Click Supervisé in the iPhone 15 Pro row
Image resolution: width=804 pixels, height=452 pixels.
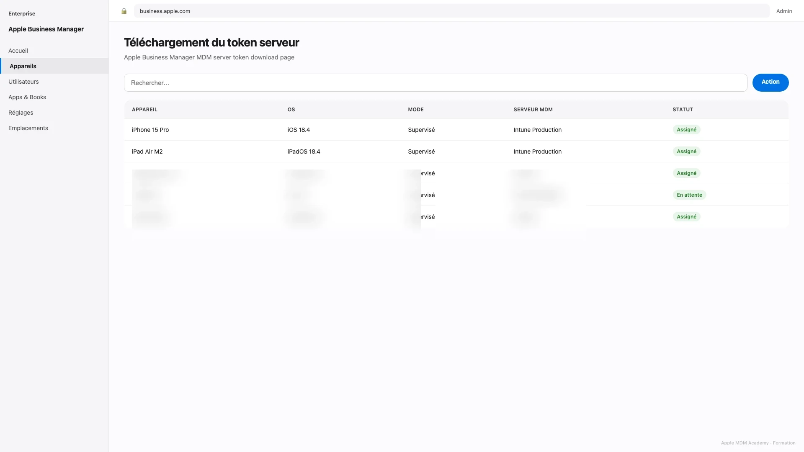pos(421,130)
